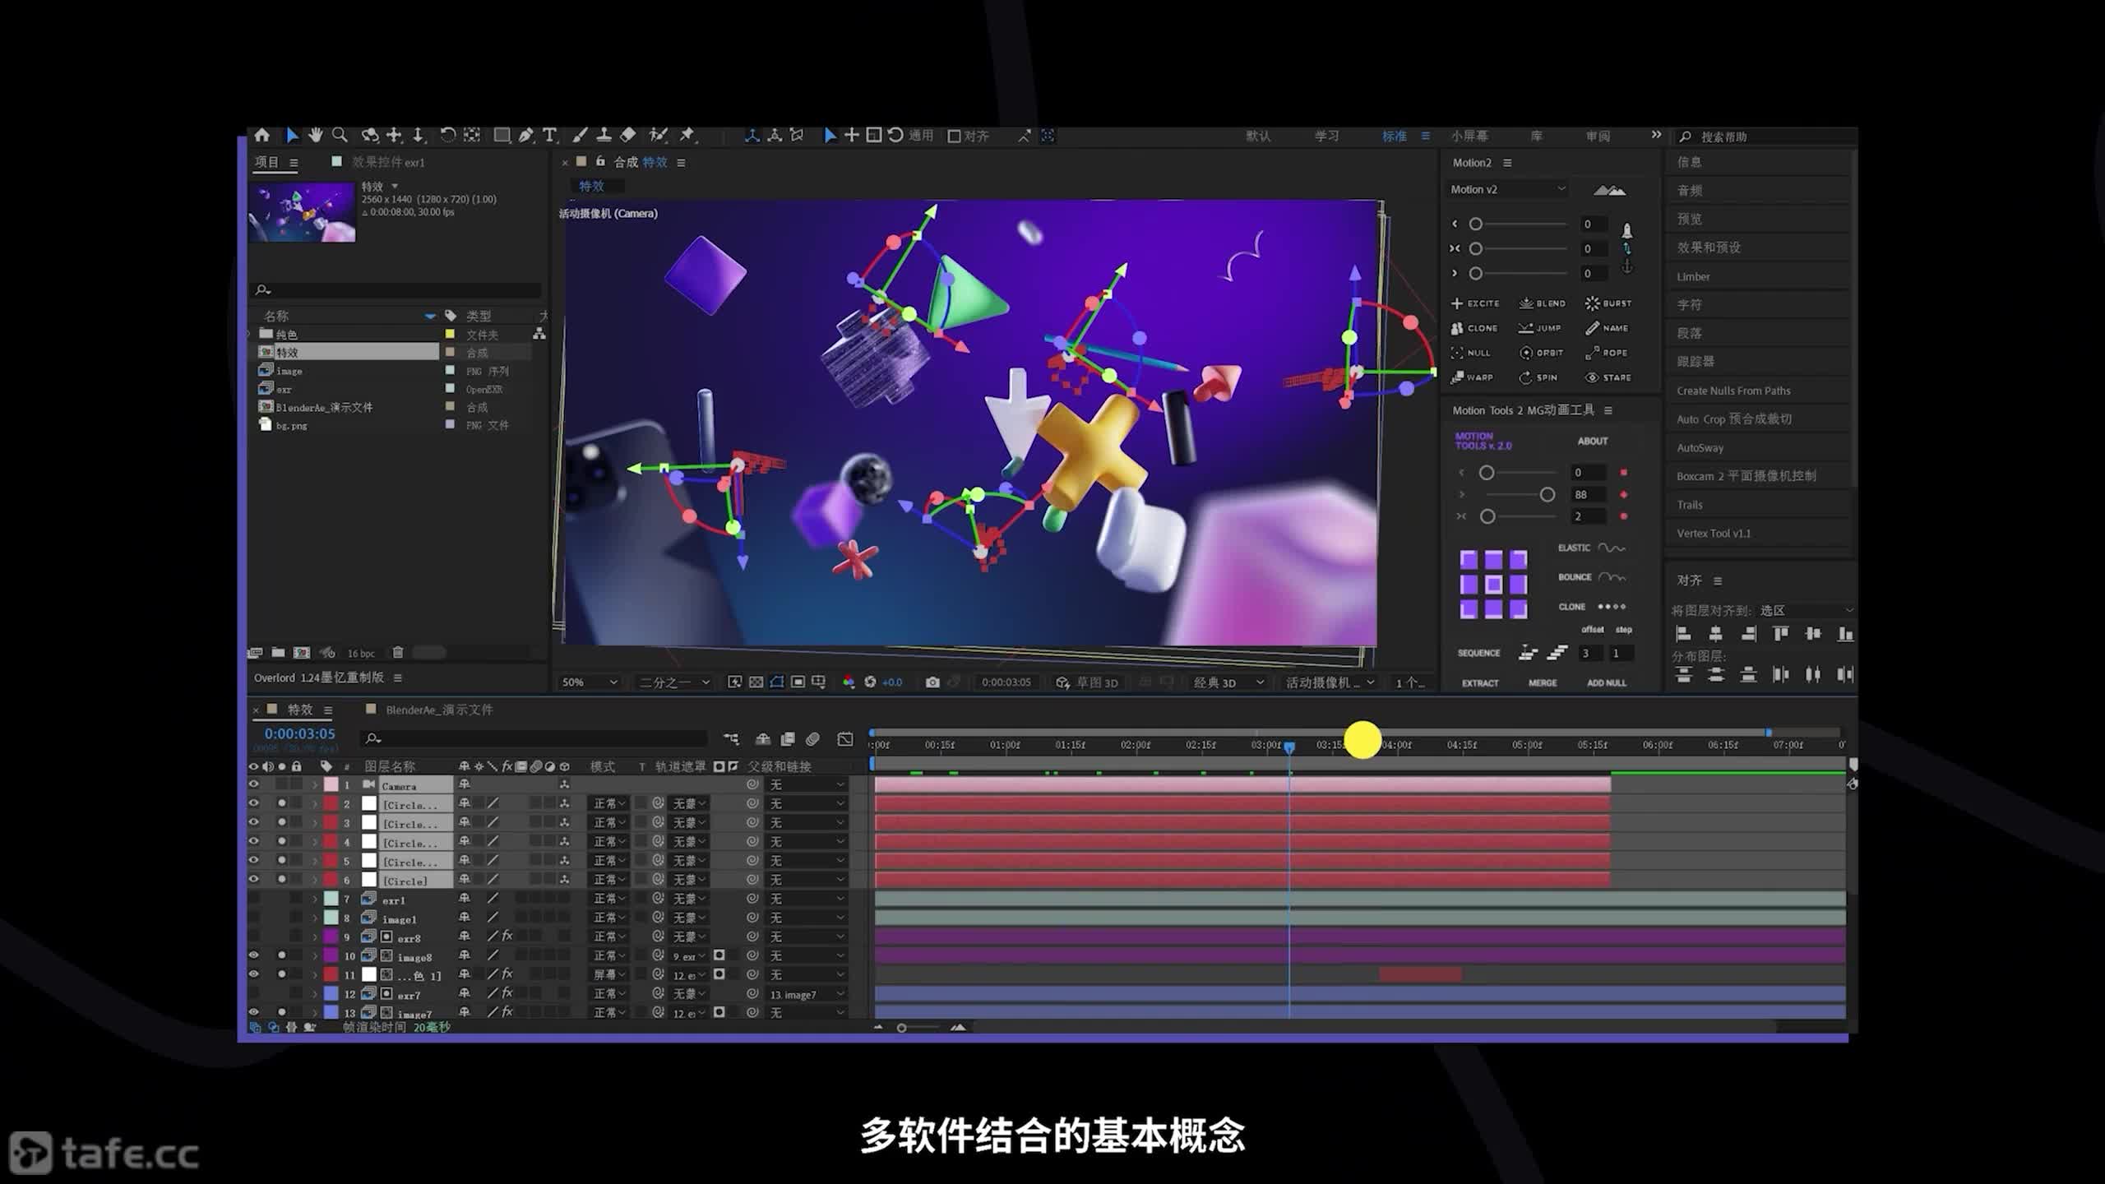Viewport: 2105px width, 1184px height.
Task: Switch to the 学习 workspace
Action: pos(1326,136)
